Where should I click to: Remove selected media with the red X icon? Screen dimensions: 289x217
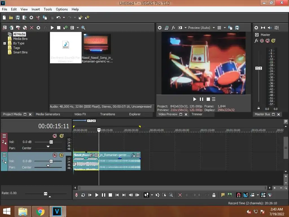pyautogui.click(x=32, y=28)
